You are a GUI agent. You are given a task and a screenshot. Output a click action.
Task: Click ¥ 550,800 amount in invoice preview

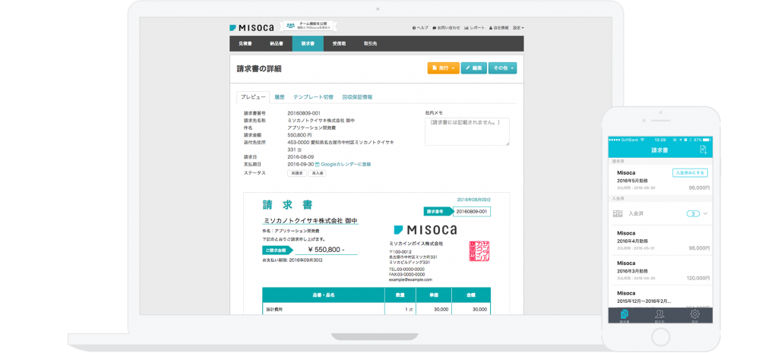327,250
